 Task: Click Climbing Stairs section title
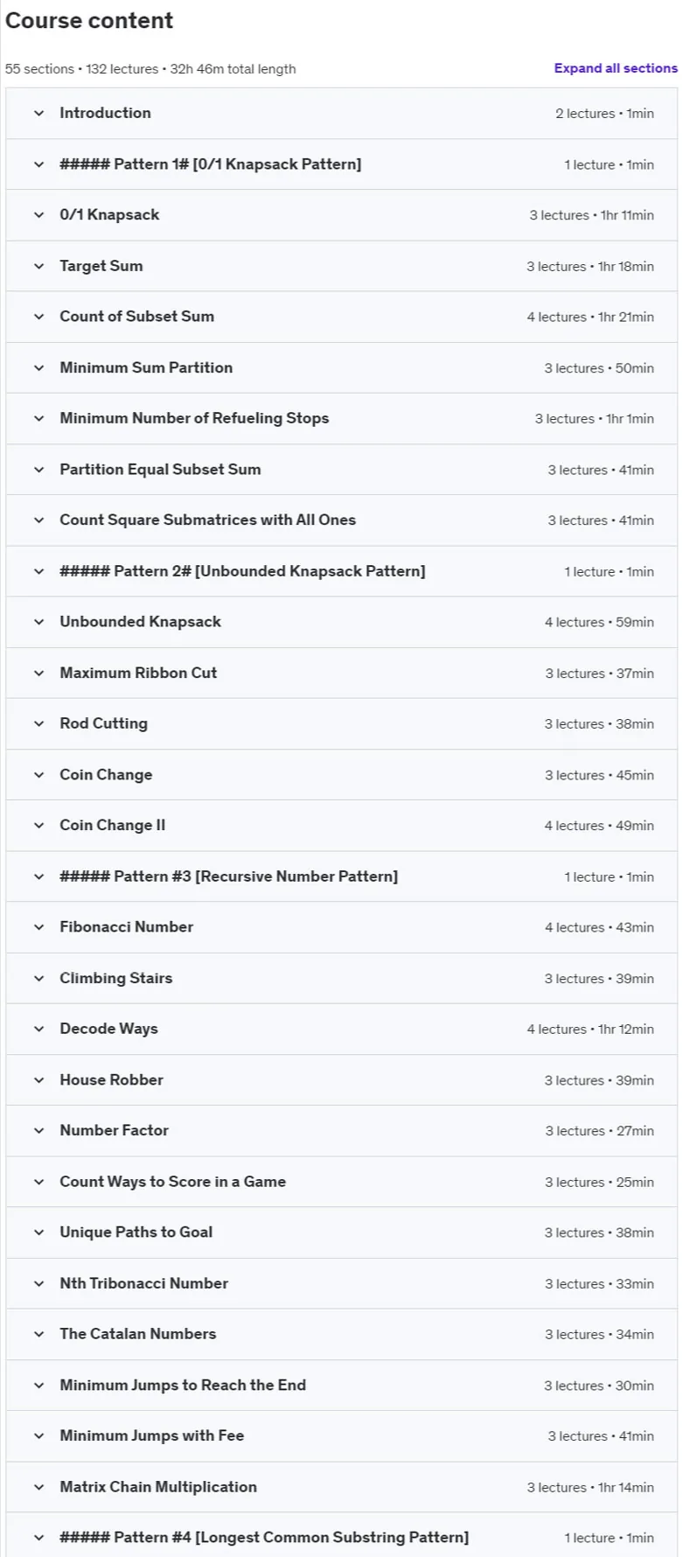coord(116,978)
